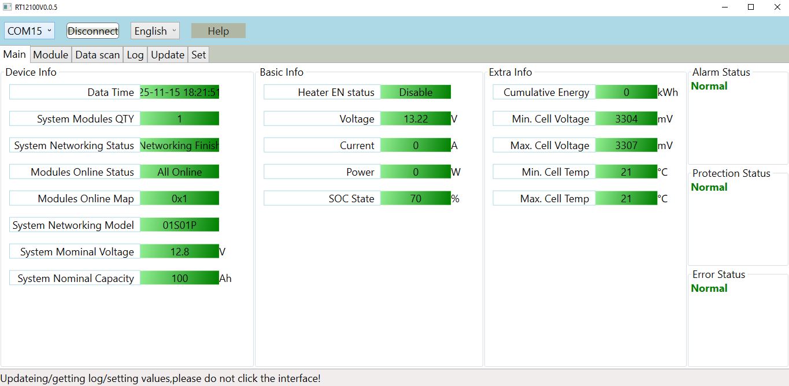This screenshot has height=386, width=789.
Task: Click the Voltage value field
Action: pyautogui.click(x=416, y=119)
